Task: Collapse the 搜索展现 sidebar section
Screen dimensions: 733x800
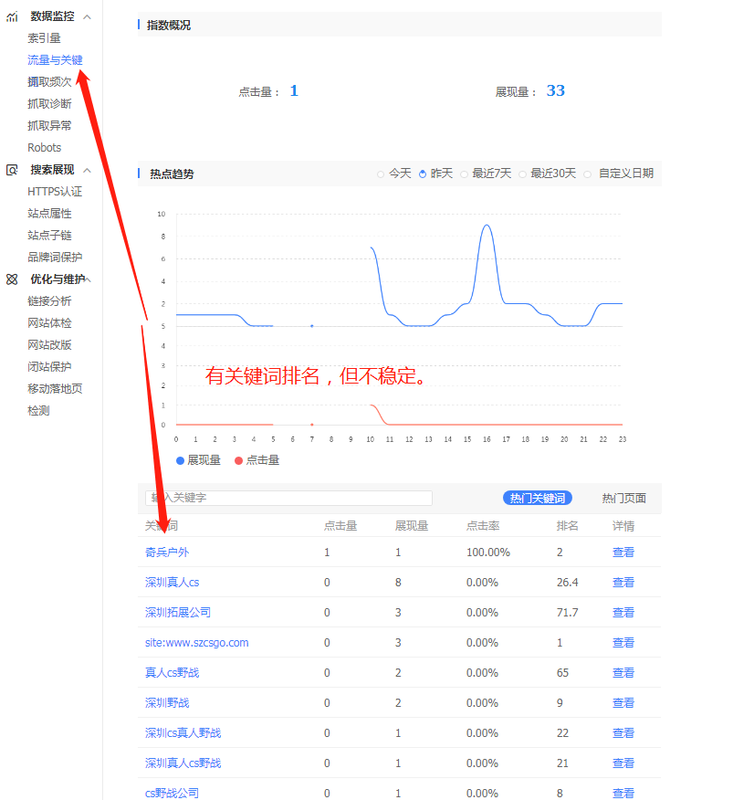Action: point(88,170)
